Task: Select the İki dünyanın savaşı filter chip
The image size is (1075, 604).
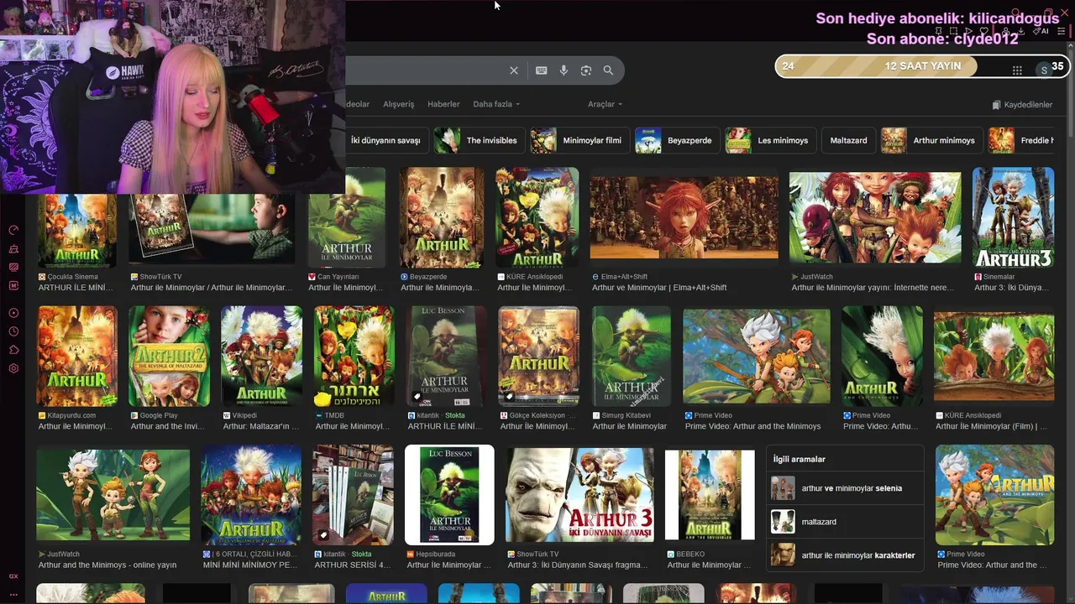Action: pos(386,140)
